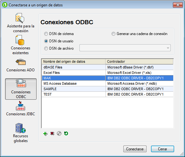
Task: Click the application logo in title bar
Action: (x=5, y=5)
